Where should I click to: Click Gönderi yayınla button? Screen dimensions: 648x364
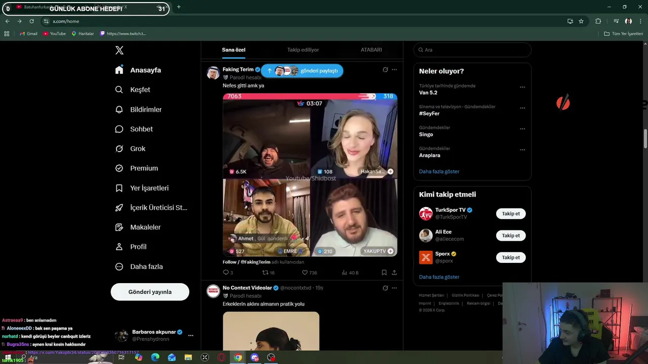coord(150,292)
